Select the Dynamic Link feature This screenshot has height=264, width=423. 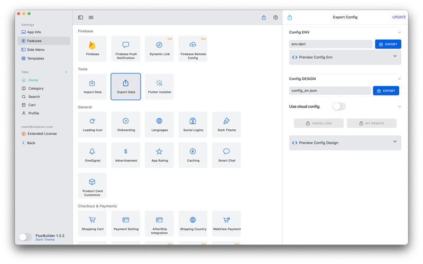click(159, 49)
